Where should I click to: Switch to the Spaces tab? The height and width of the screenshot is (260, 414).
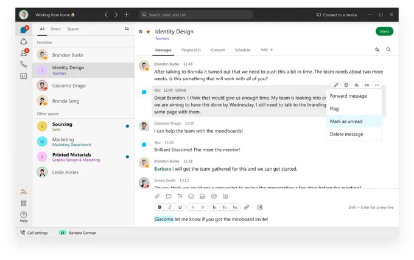coord(73,29)
